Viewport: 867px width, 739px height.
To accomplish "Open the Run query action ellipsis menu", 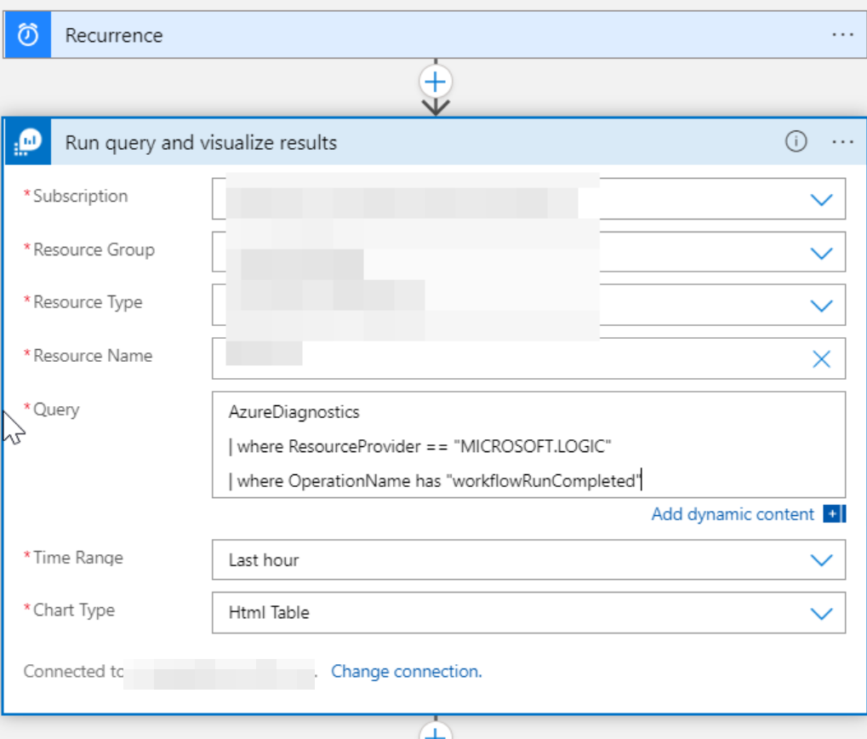I will tap(842, 142).
